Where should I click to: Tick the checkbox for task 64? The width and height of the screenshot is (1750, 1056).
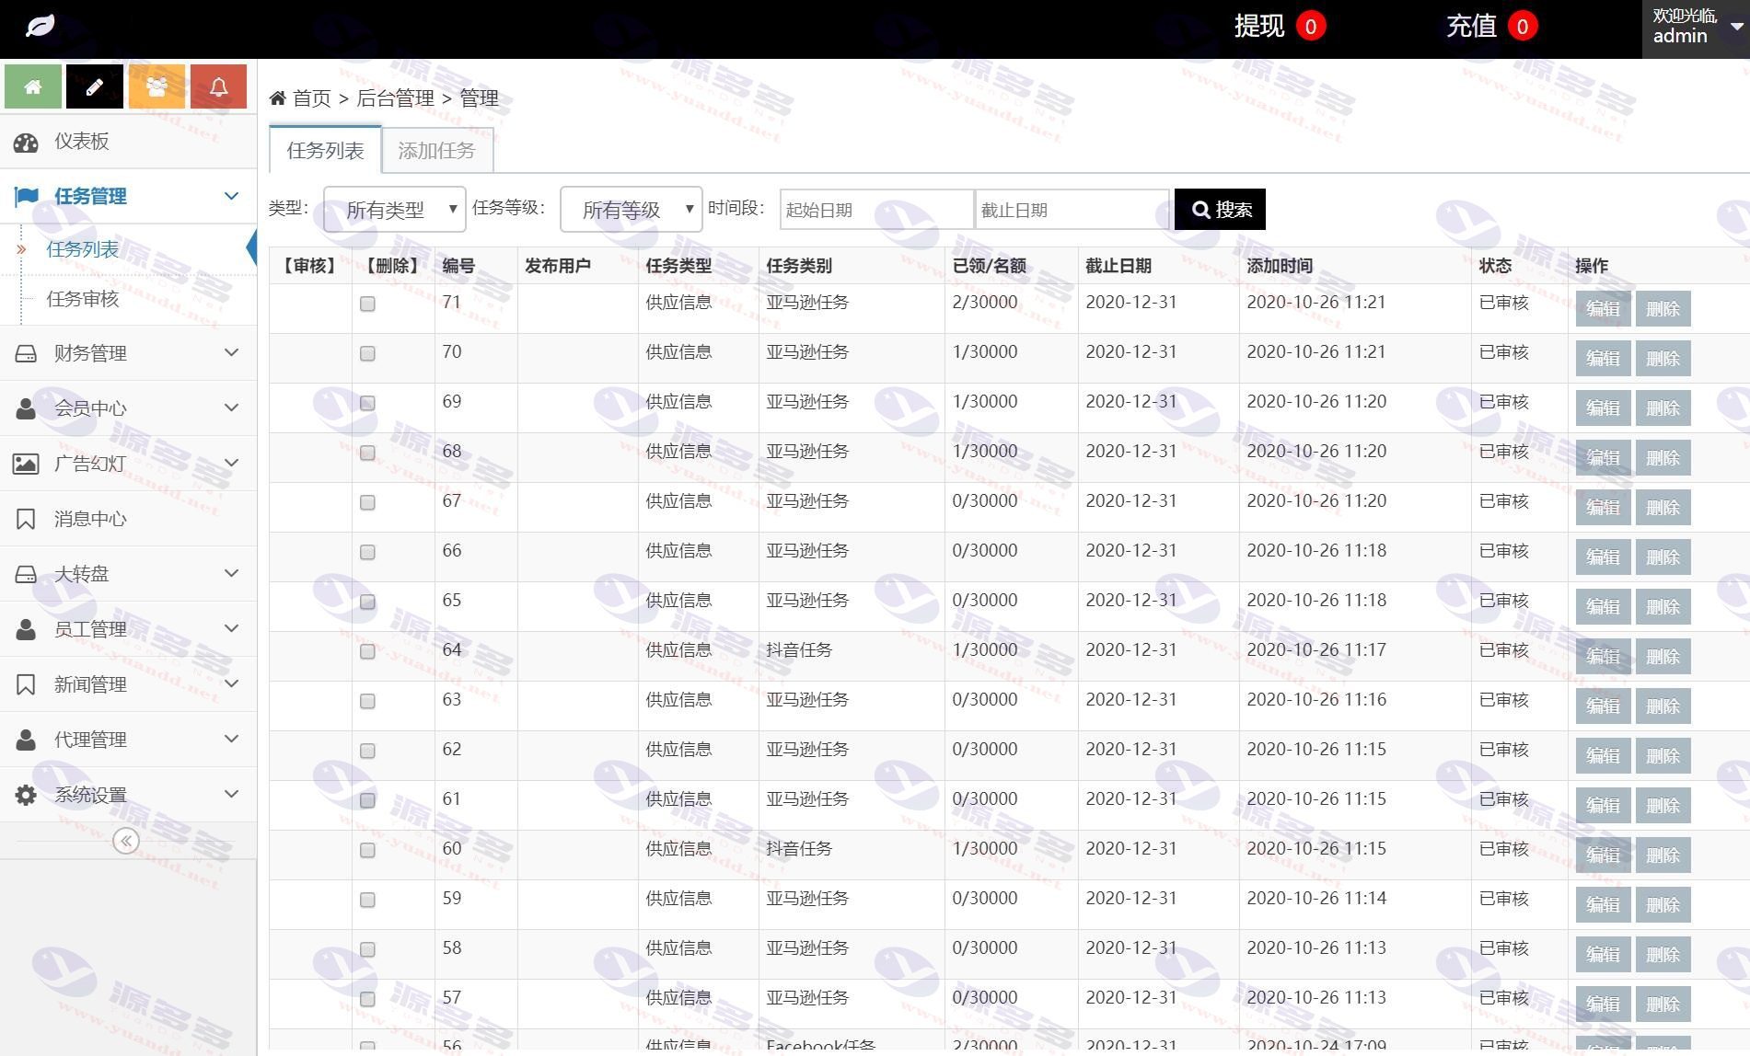(x=367, y=651)
